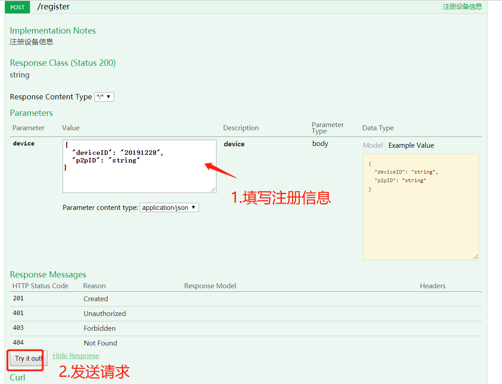
Task: Click the Data Type column header
Action: point(378,128)
